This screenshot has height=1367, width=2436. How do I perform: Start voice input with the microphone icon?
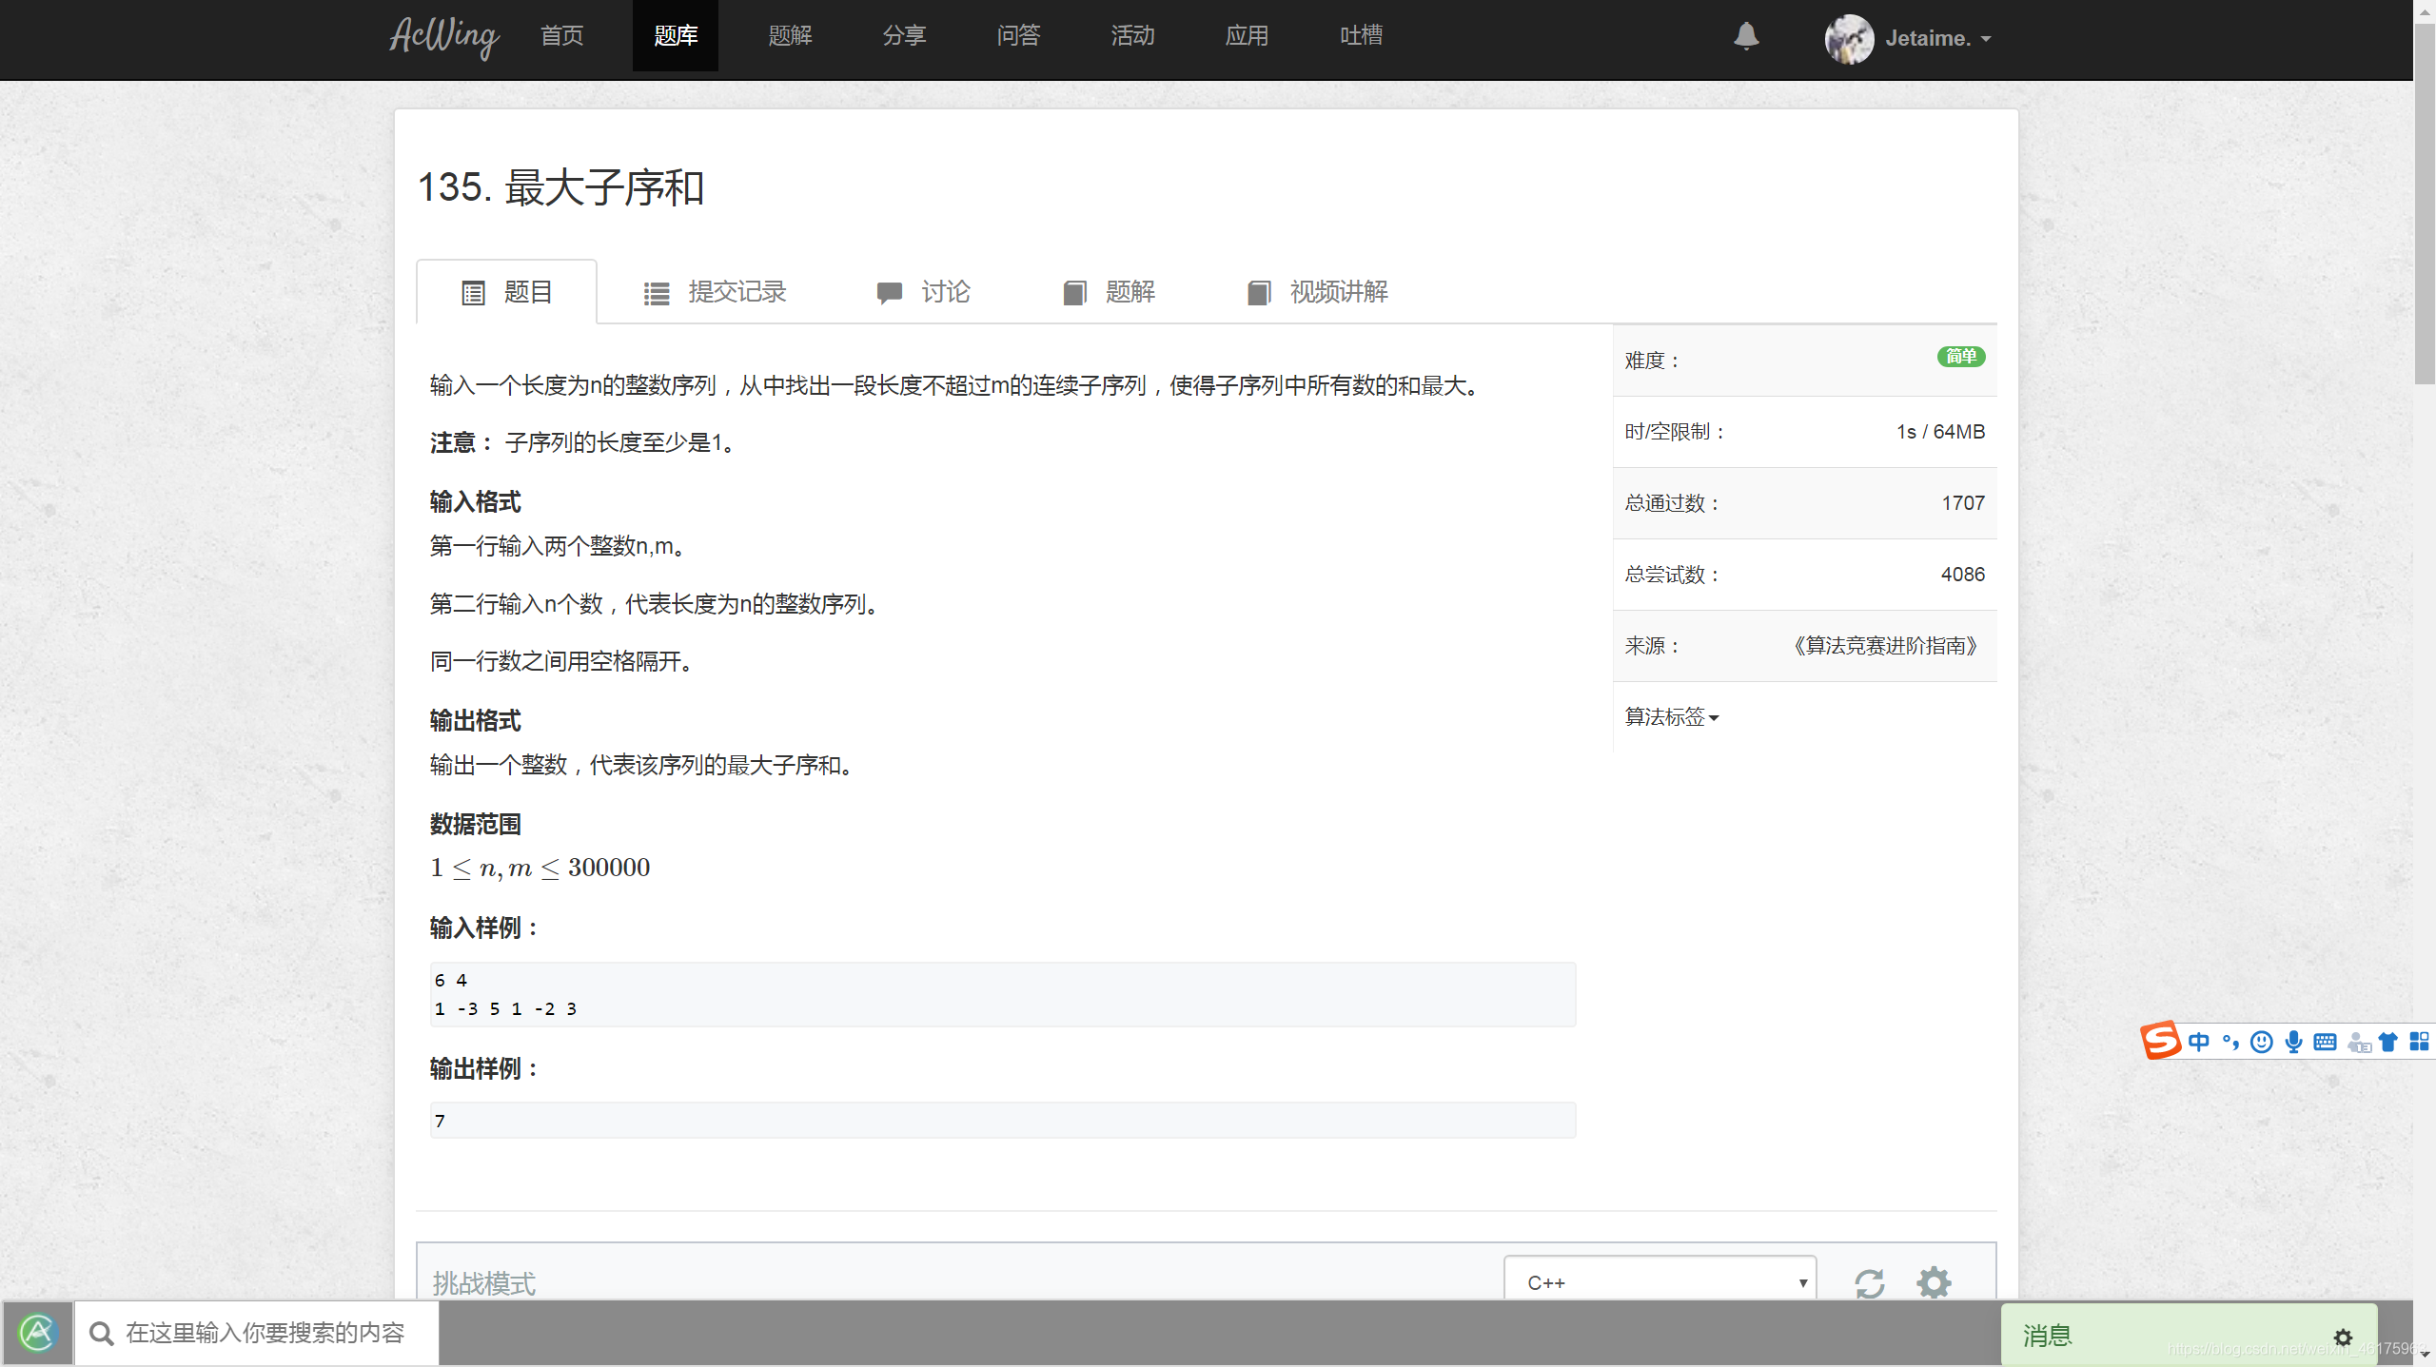[2293, 1042]
